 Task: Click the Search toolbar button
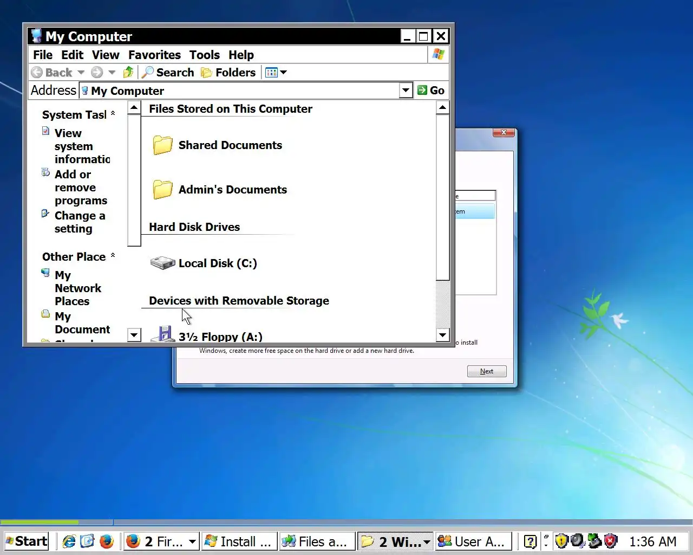pyautogui.click(x=168, y=72)
